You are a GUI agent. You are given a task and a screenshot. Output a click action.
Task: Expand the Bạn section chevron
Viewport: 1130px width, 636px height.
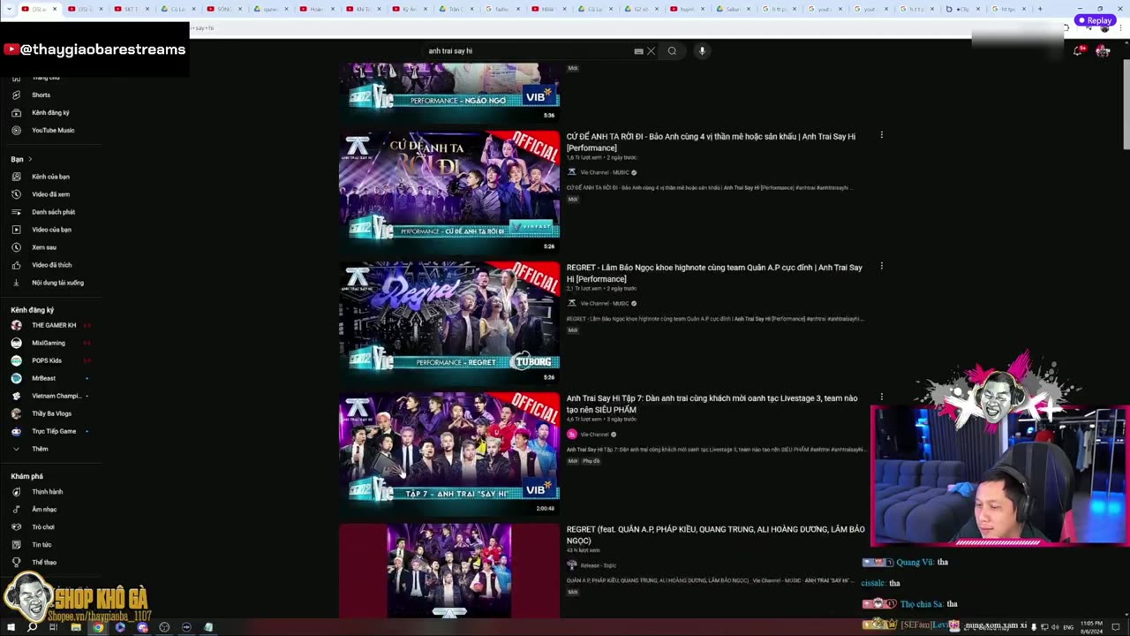[30, 159]
